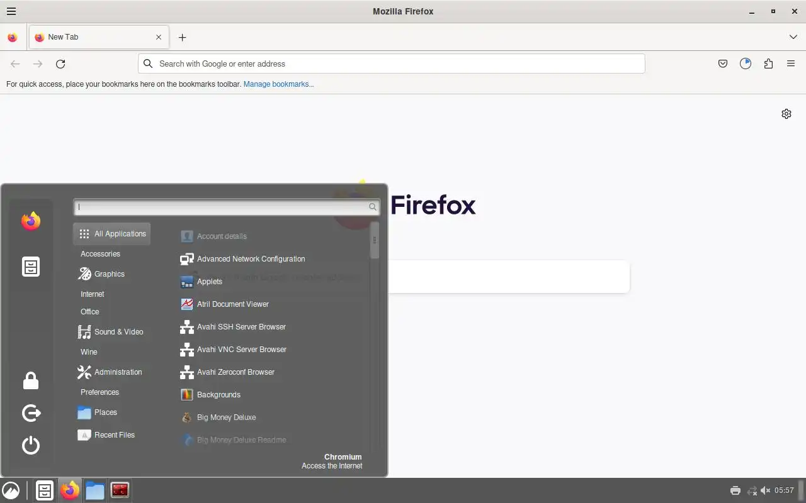Click the Save to Pocket icon
This screenshot has width=806, height=503.
723,64
